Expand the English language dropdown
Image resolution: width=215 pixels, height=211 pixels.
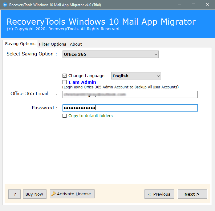[x=136, y=76]
